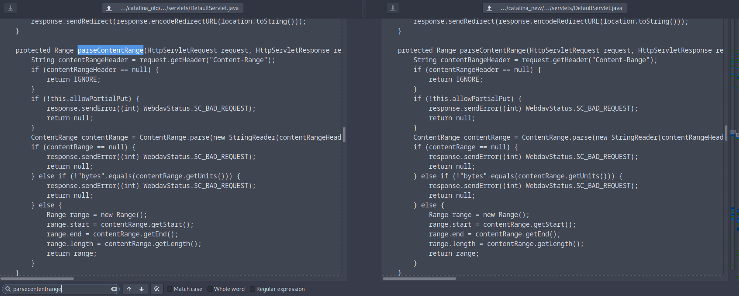Image resolution: width=739 pixels, height=296 pixels.
Task: Click 'range.start = contentRange.getStart();' in left pane
Action: coord(120,224)
